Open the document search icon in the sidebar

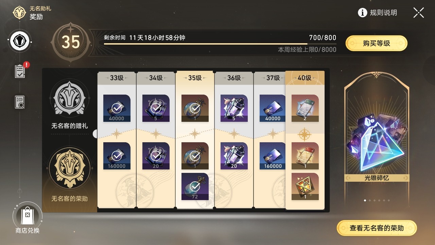[x=20, y=102]
